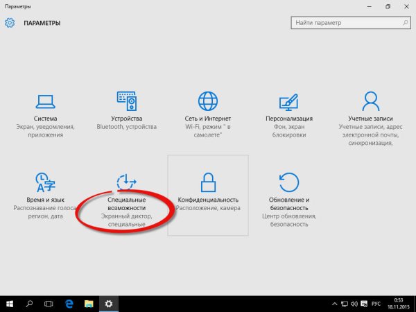Focus the Найти параметр search field
The image size is (416, 312).
351,23
